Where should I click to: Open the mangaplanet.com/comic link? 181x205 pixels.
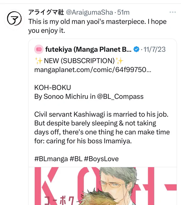93,70
